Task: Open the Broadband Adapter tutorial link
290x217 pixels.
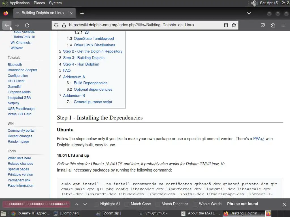Action: (x=22, y=70)
